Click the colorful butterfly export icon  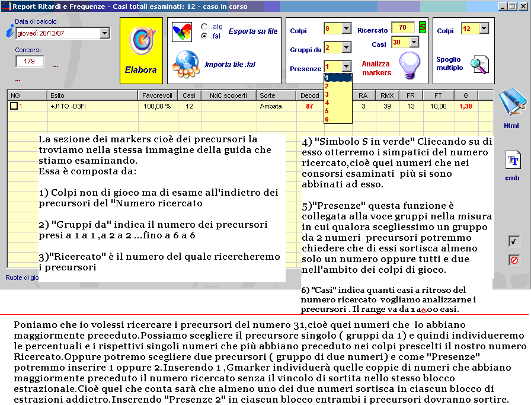pyautogui.click(x=182, y=32)
